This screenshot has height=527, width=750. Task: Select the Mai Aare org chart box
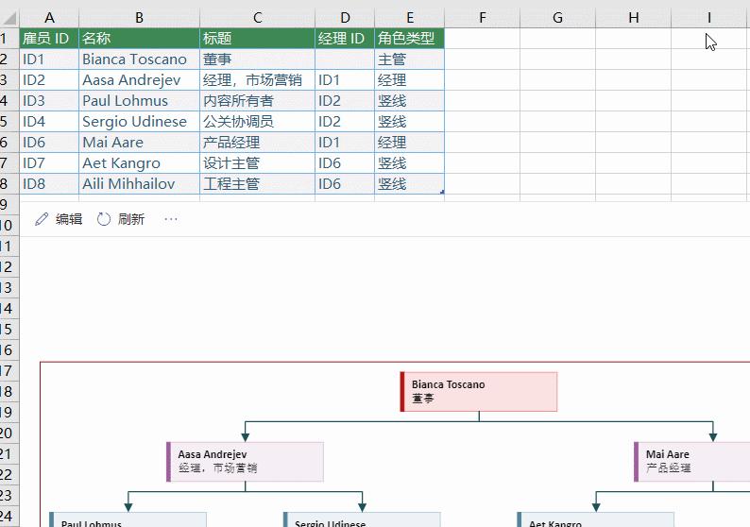click(691, 462)
